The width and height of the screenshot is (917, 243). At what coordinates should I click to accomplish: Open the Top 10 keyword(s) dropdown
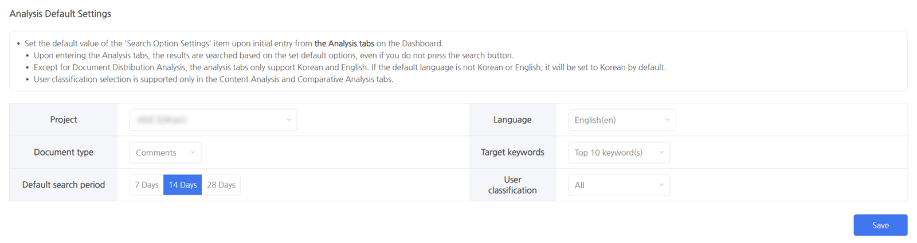tap(610, 153)
